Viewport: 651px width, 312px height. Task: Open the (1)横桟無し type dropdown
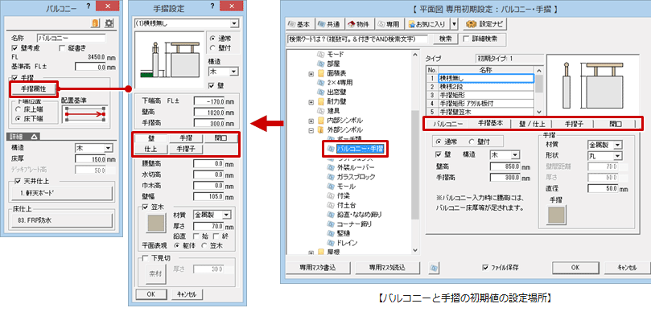click(x=187, y=23)
